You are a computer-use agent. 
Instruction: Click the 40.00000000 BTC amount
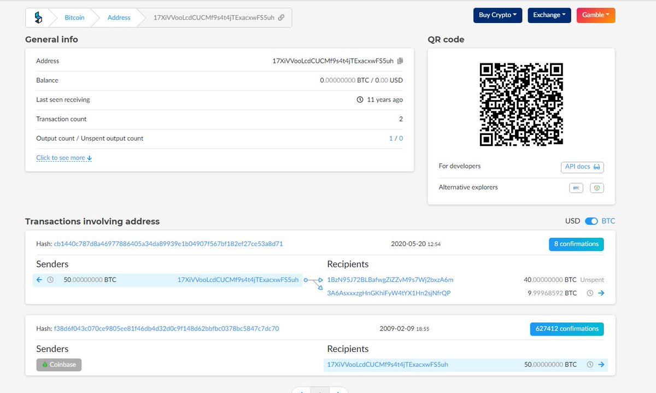pyautogui.click(x=550, y=280)
